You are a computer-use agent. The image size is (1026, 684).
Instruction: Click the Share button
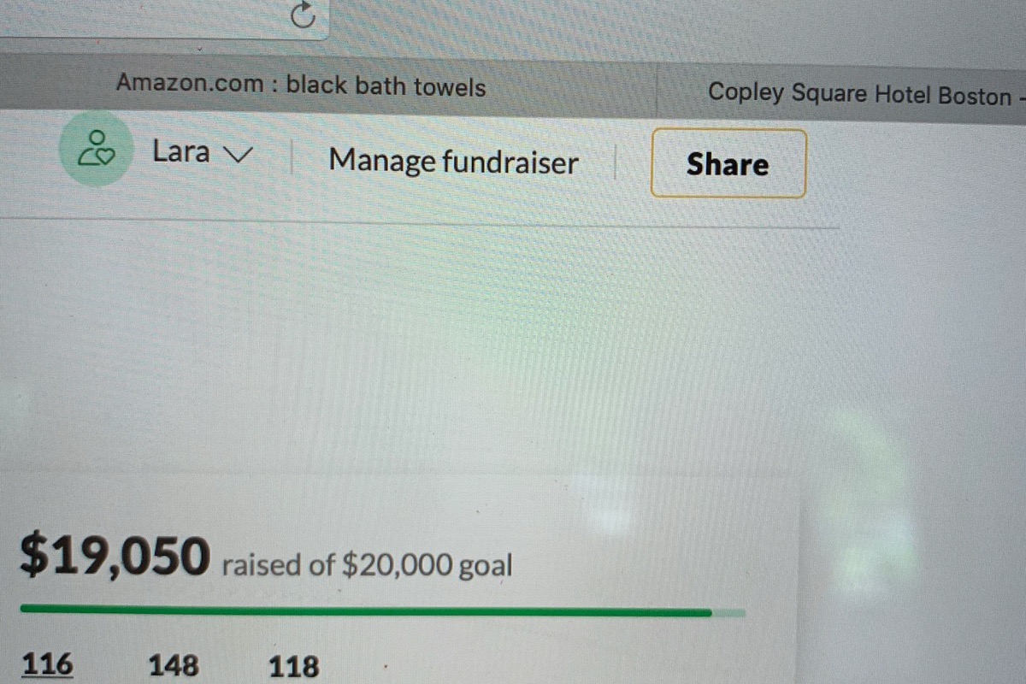point(728,163)
